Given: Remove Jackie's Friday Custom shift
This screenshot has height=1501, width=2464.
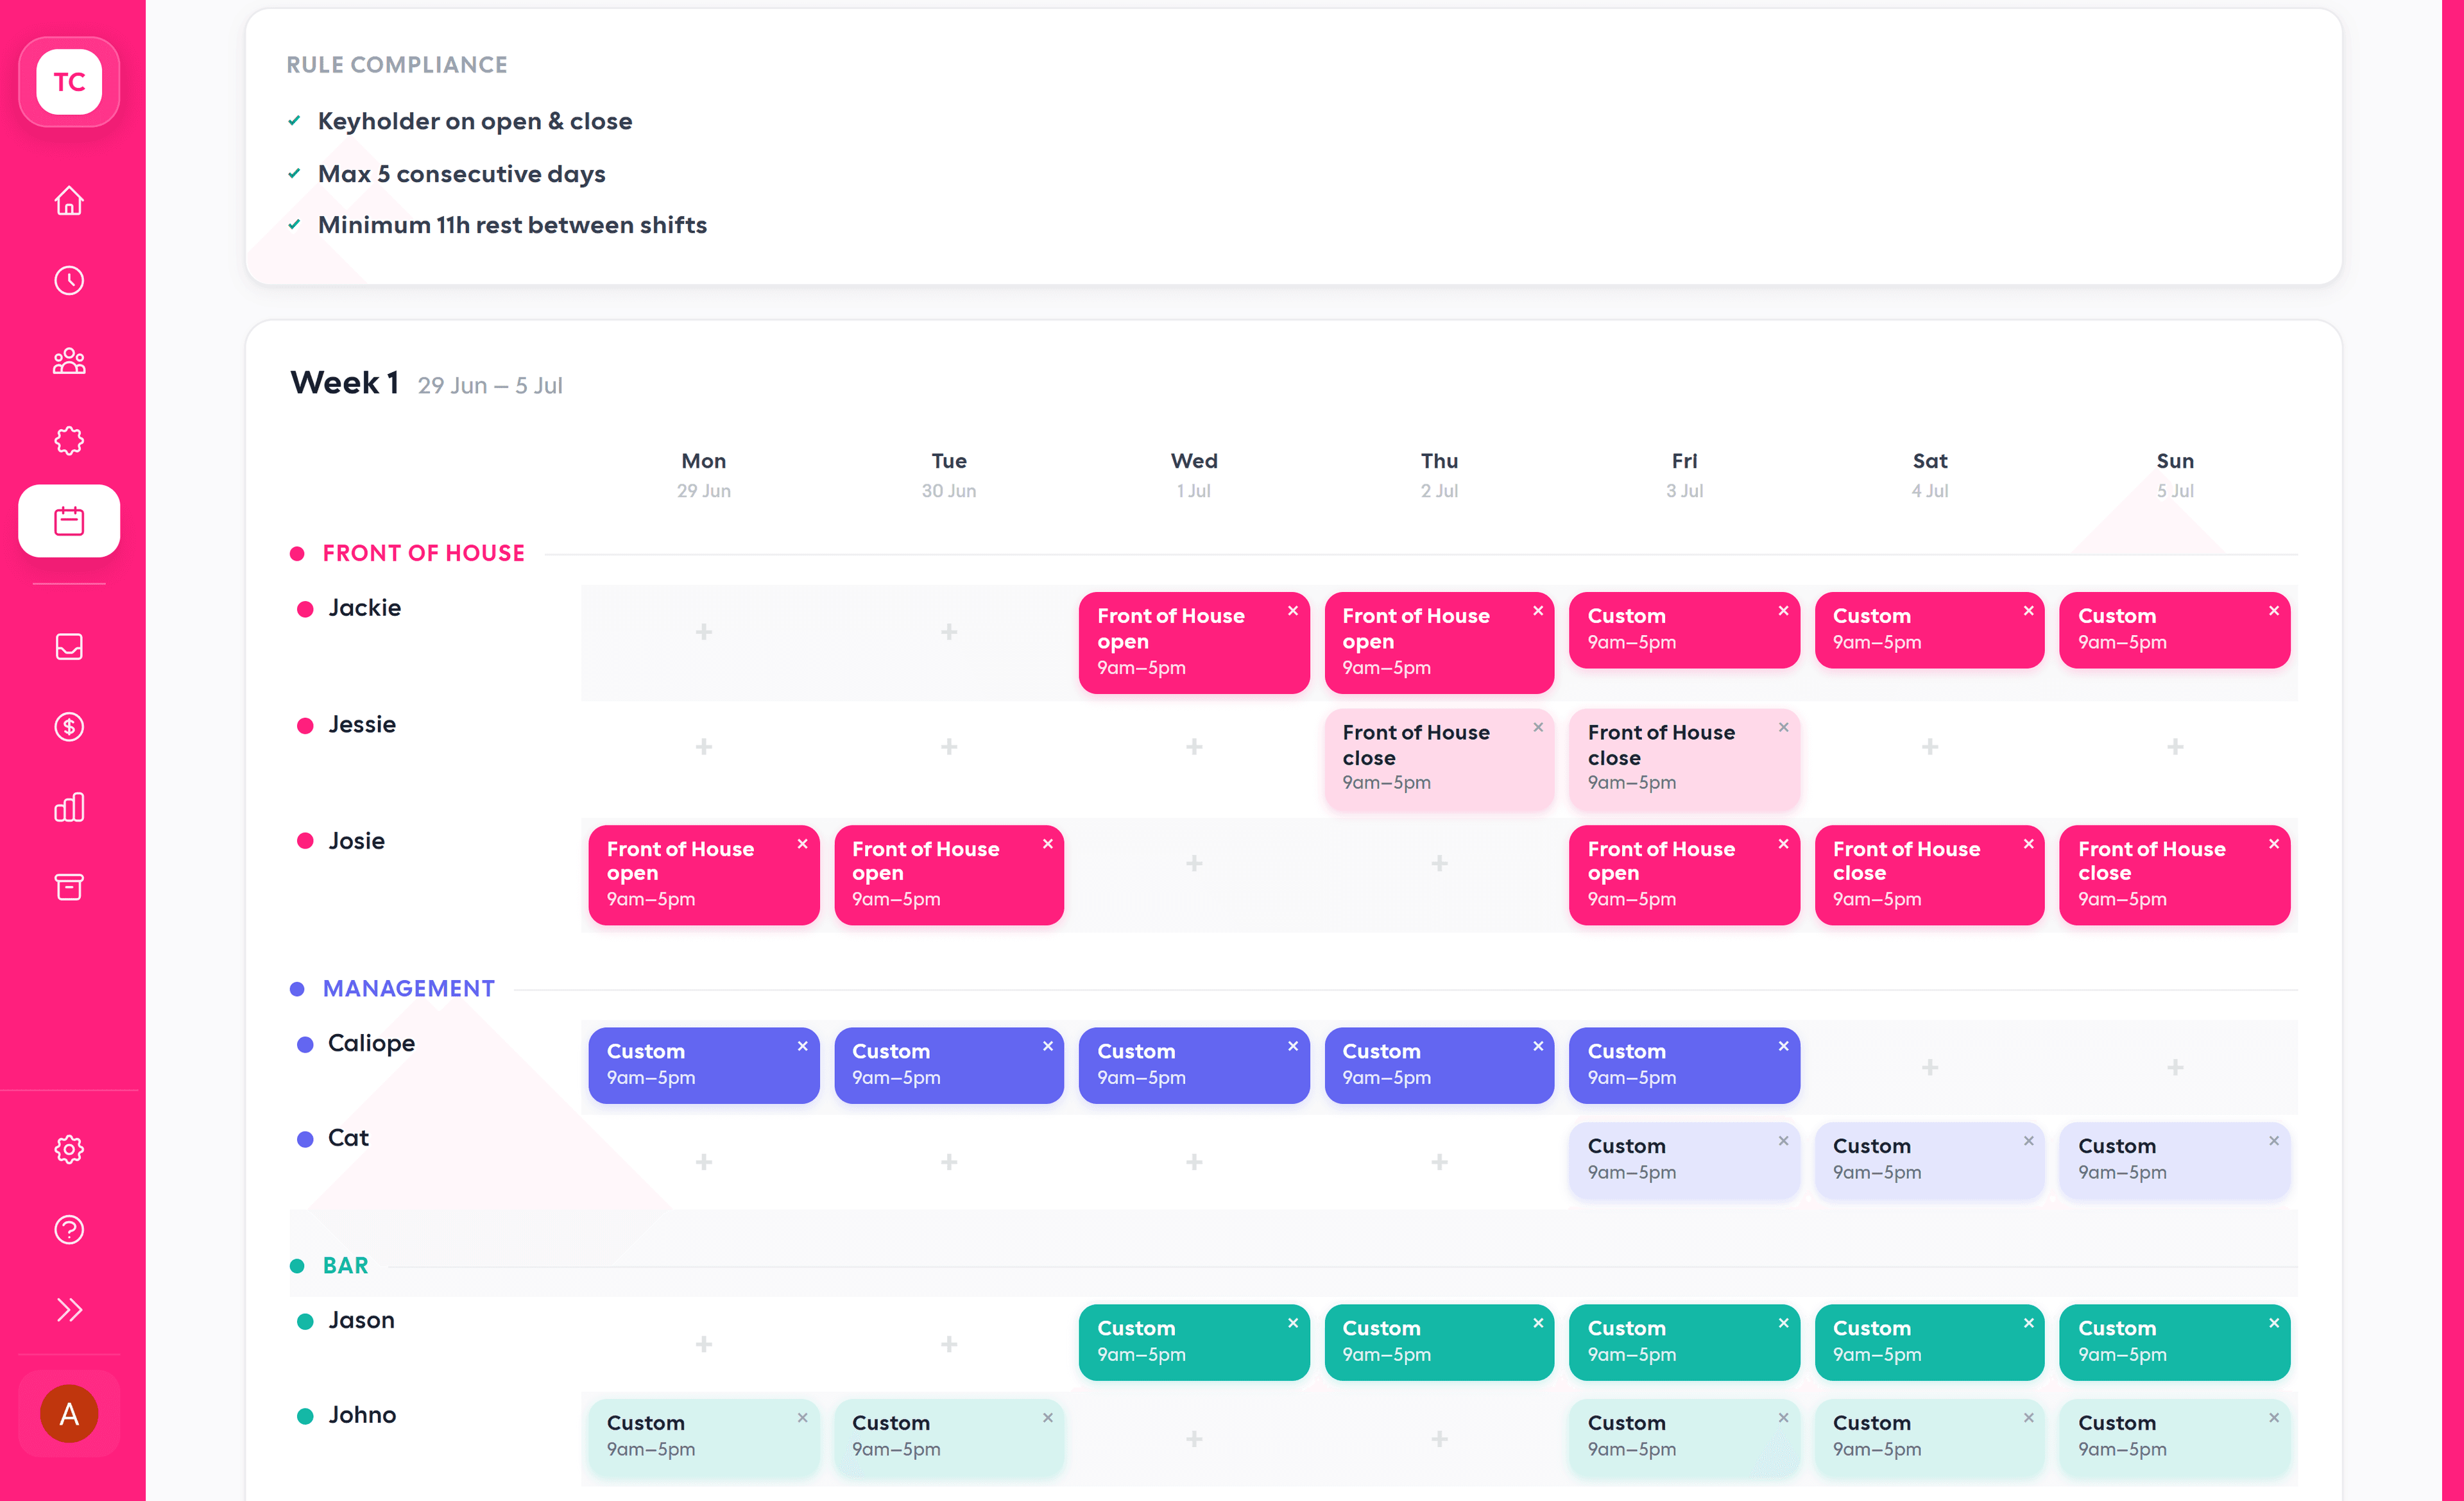Looking at the screenshot, I should tap(1783, 611).
